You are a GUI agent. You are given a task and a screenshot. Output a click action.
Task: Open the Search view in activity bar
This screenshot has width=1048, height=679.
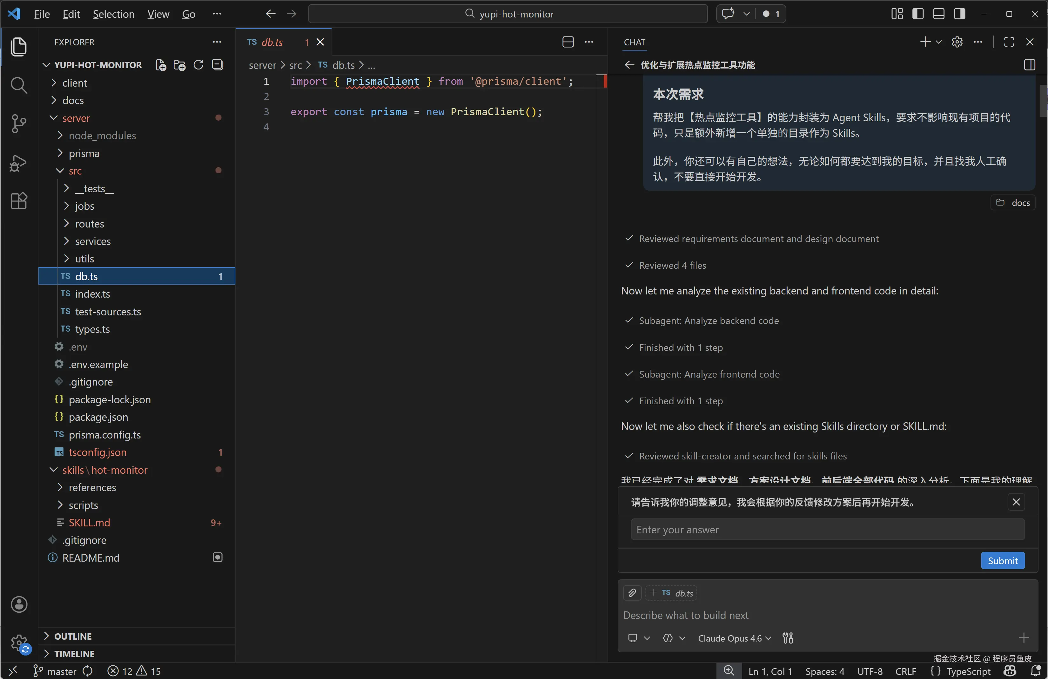tap(18, 85)
